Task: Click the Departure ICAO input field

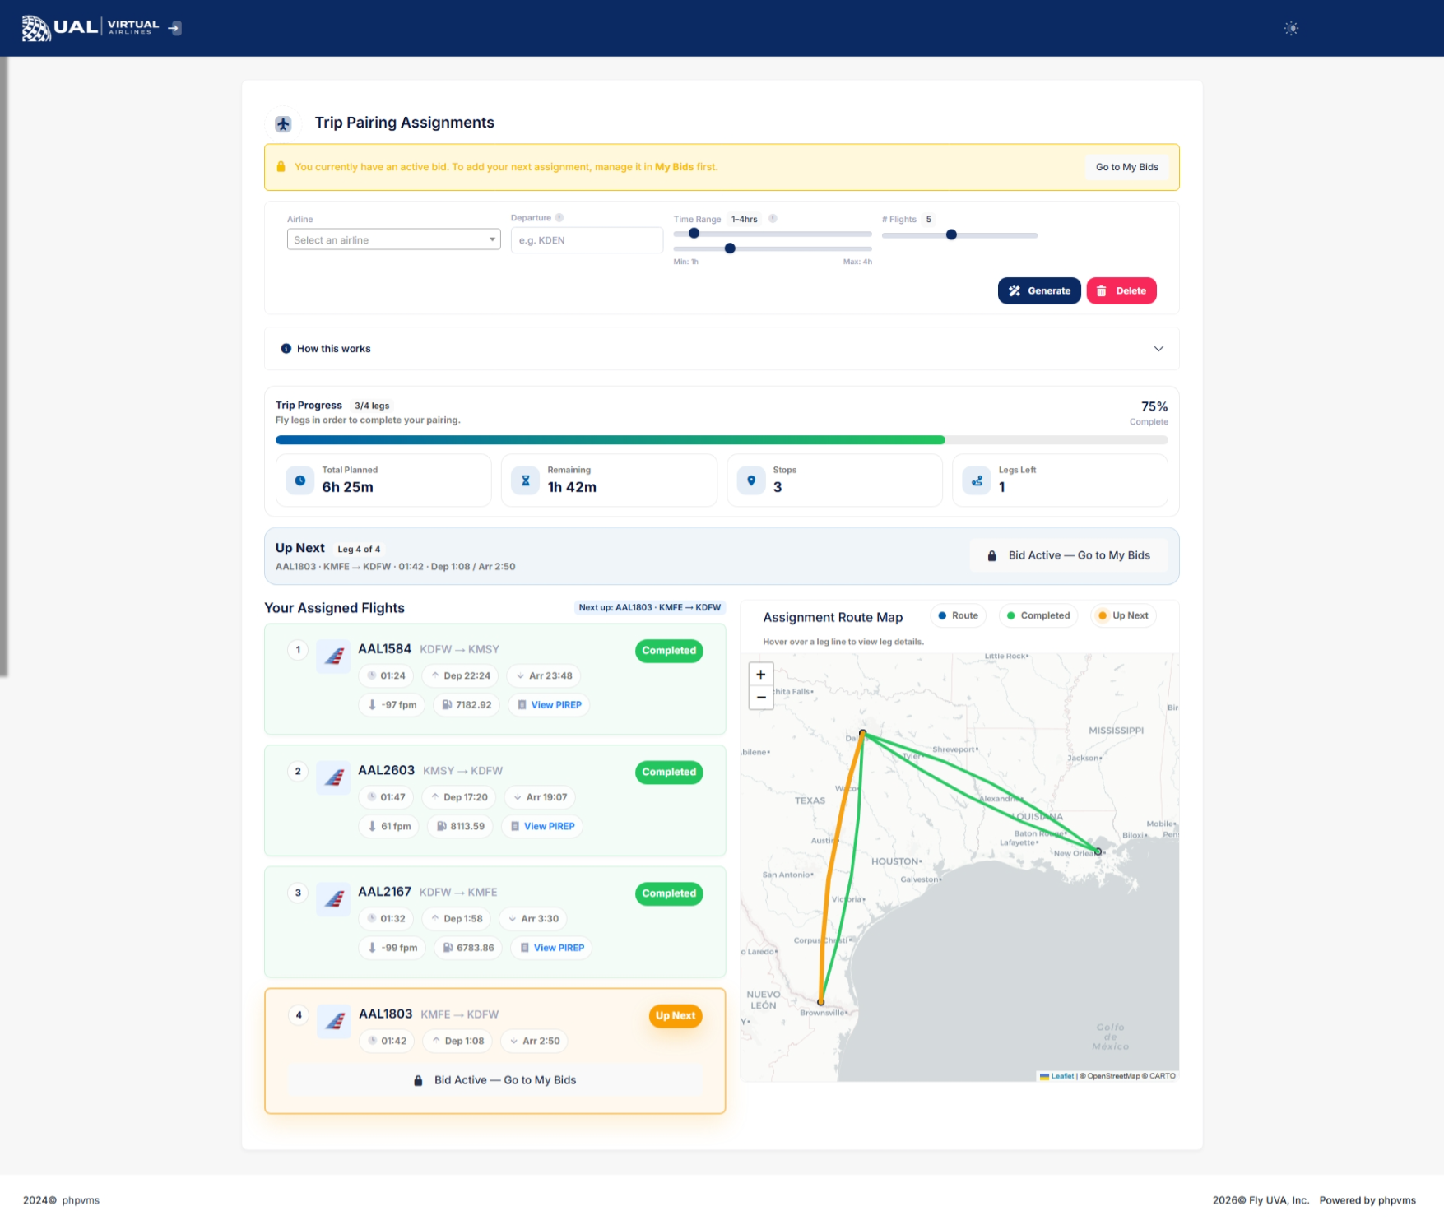Action: click(x=587, y=240)
